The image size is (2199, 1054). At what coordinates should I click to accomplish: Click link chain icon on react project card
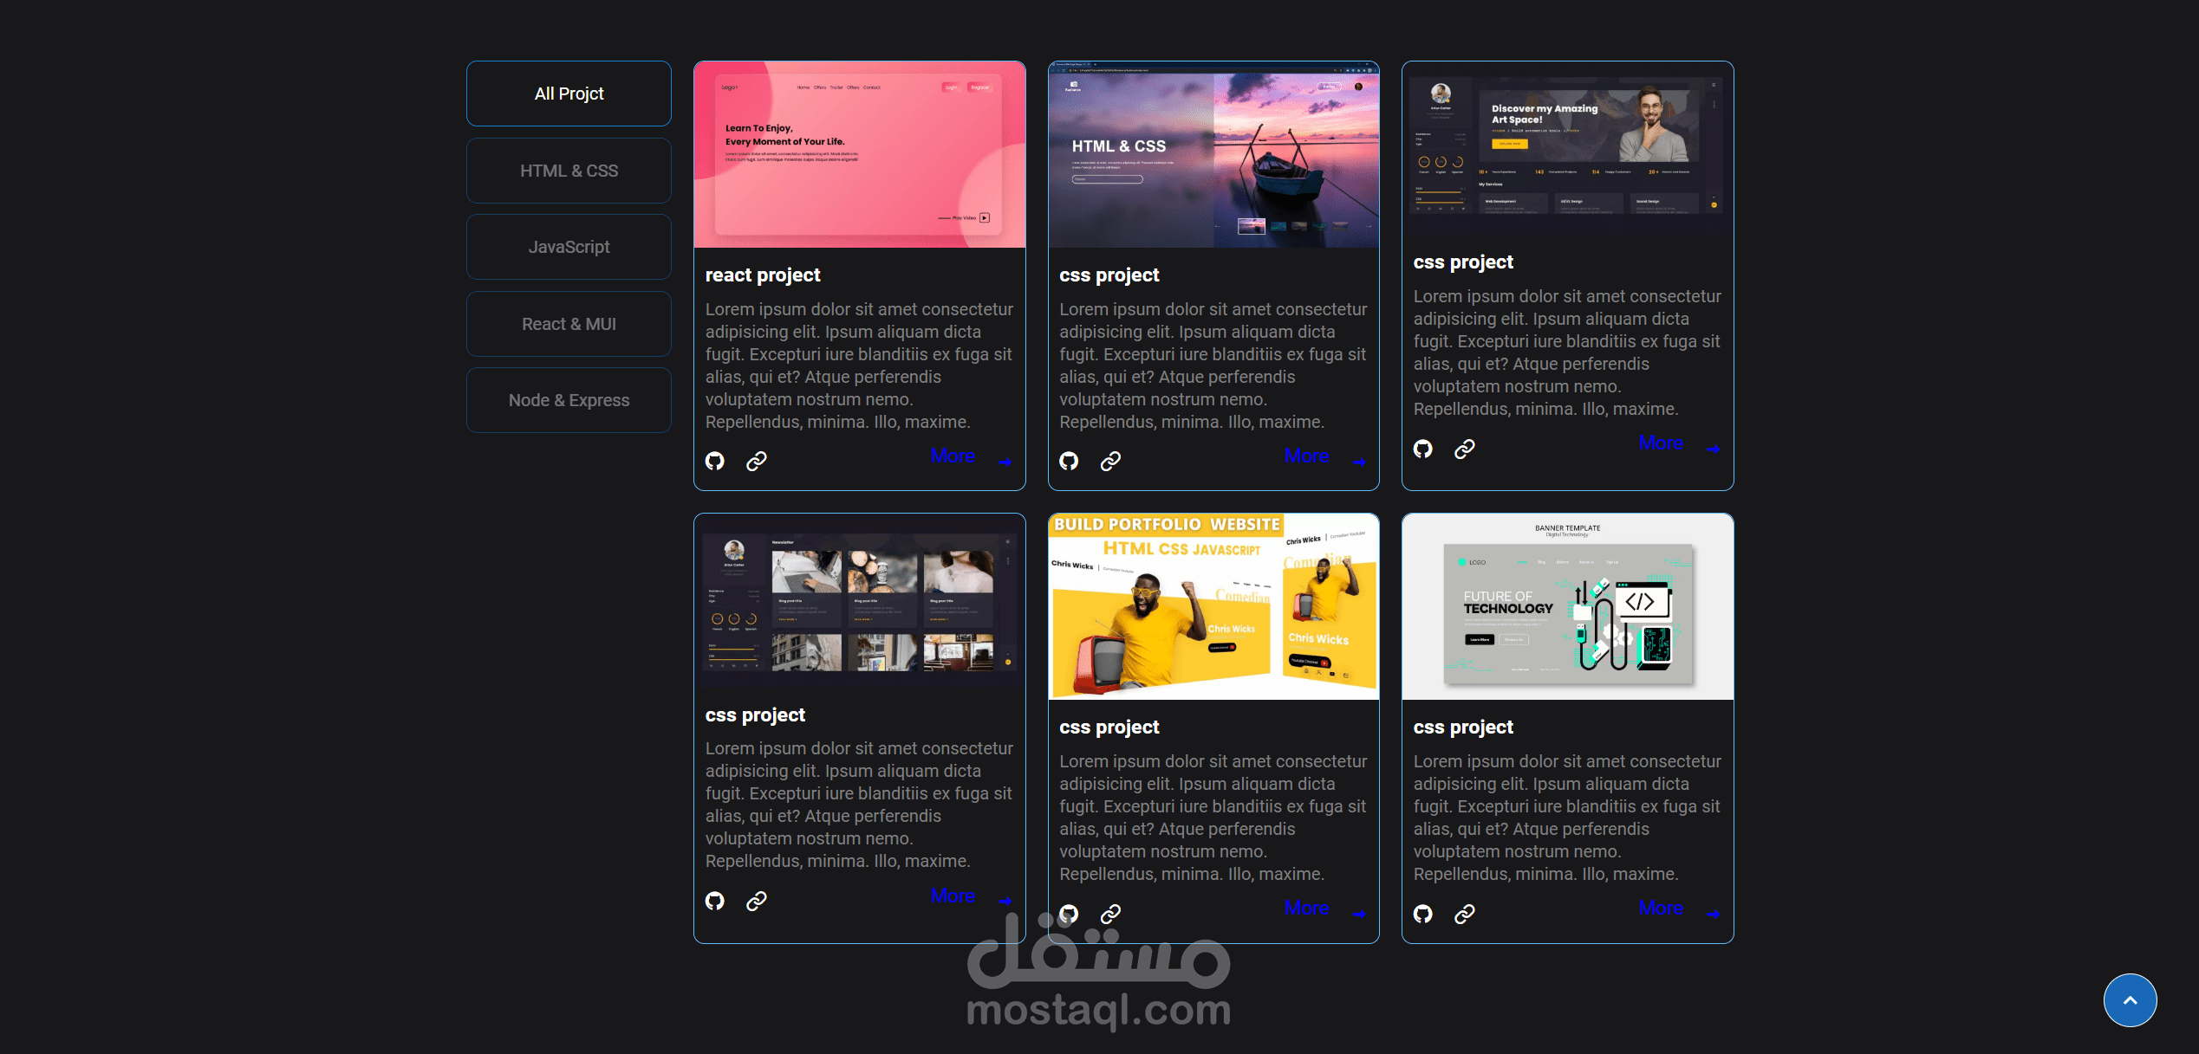point(756,461)
